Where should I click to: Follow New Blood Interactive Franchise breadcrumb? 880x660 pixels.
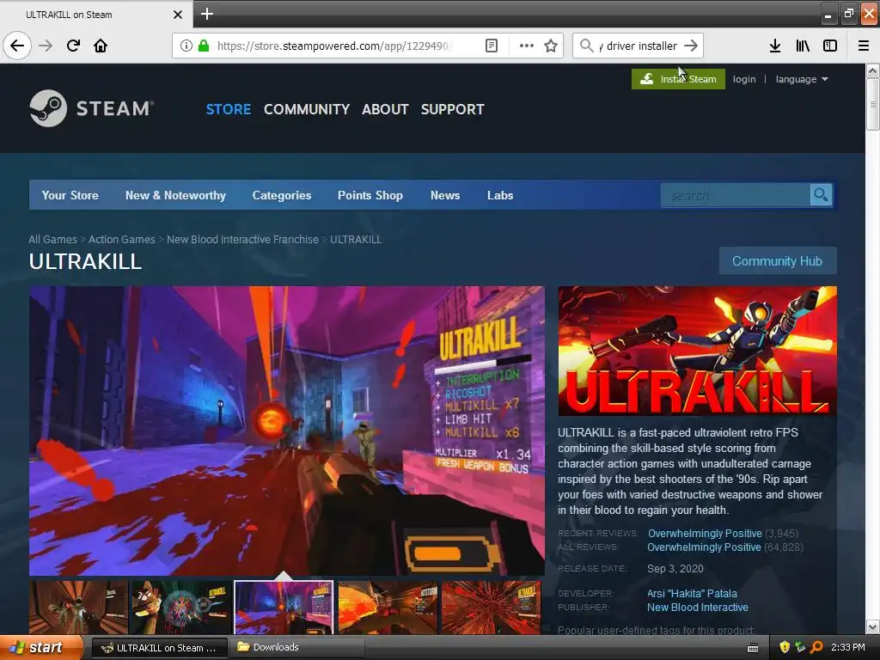click(x=242, y=239)
